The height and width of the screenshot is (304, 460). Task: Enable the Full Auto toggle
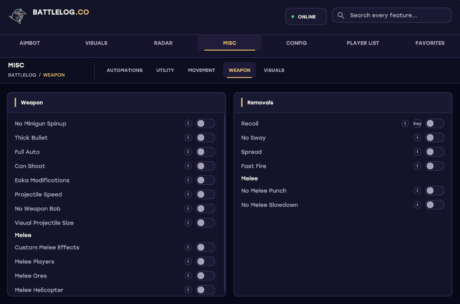click(x=205, y=152)
